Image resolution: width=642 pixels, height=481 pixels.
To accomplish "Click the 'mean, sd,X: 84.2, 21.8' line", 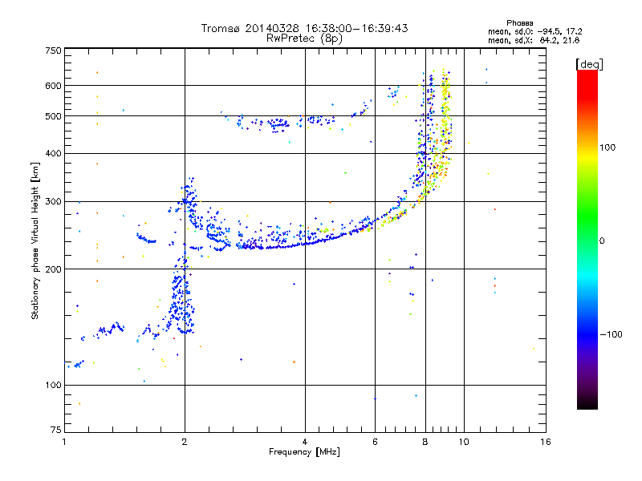I will (534, 40).
